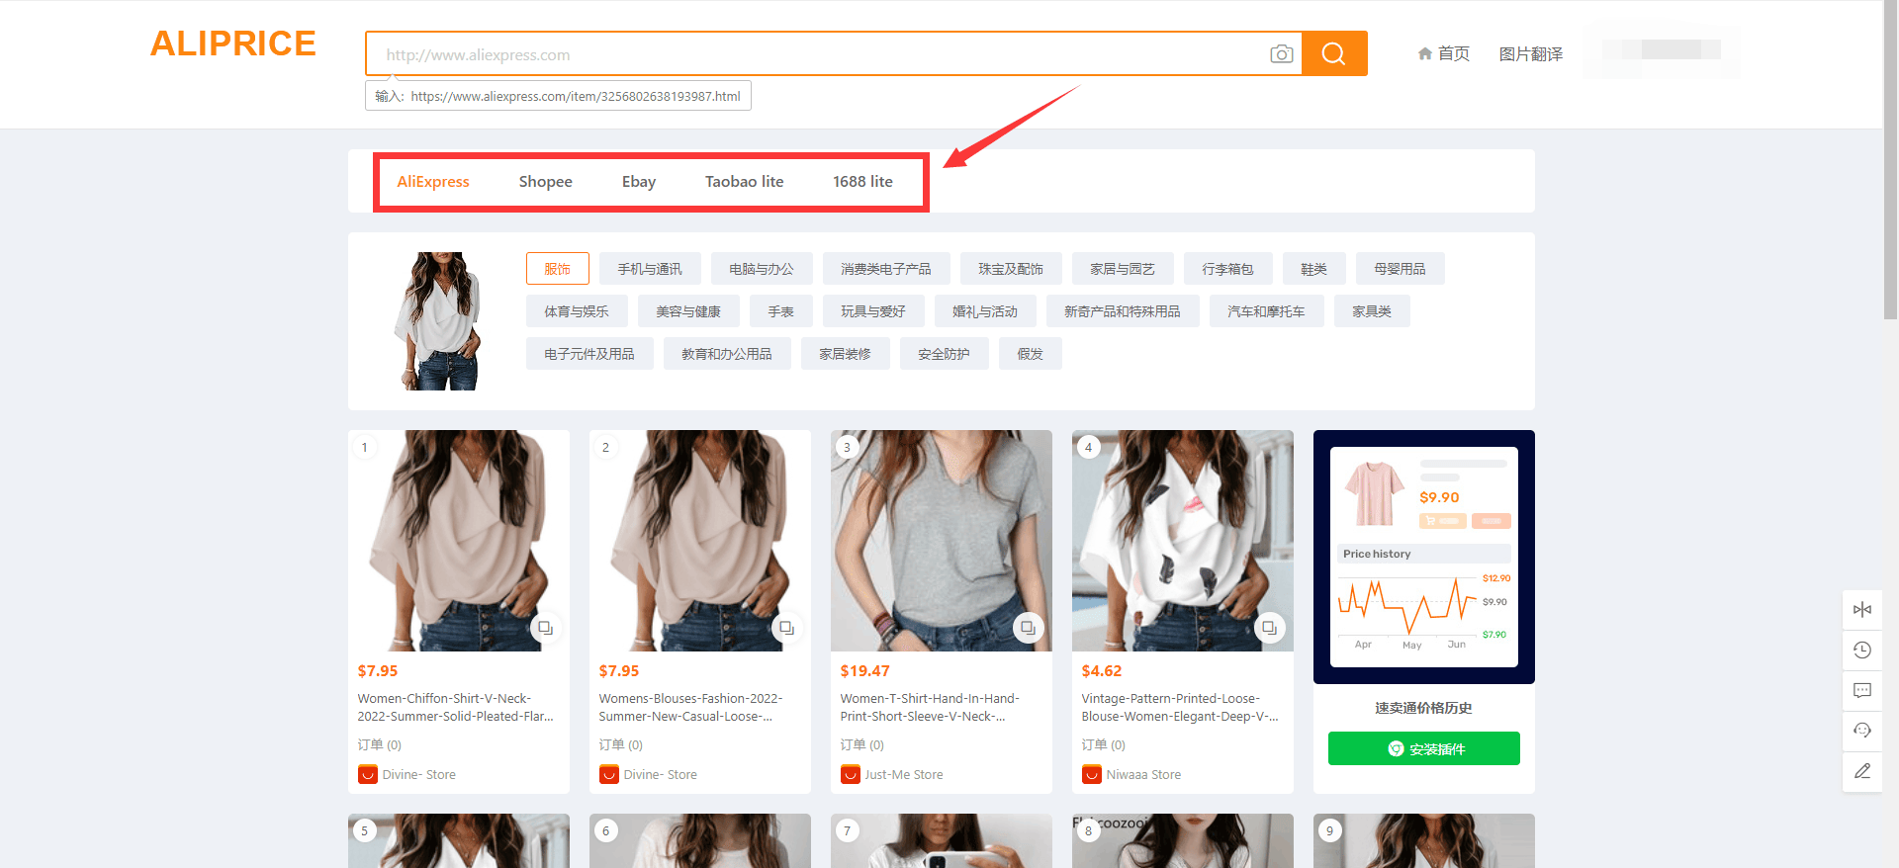Select the 家居装修 category
The image size is (1899, 868).
pyautogui.click(x=846, y=354)
